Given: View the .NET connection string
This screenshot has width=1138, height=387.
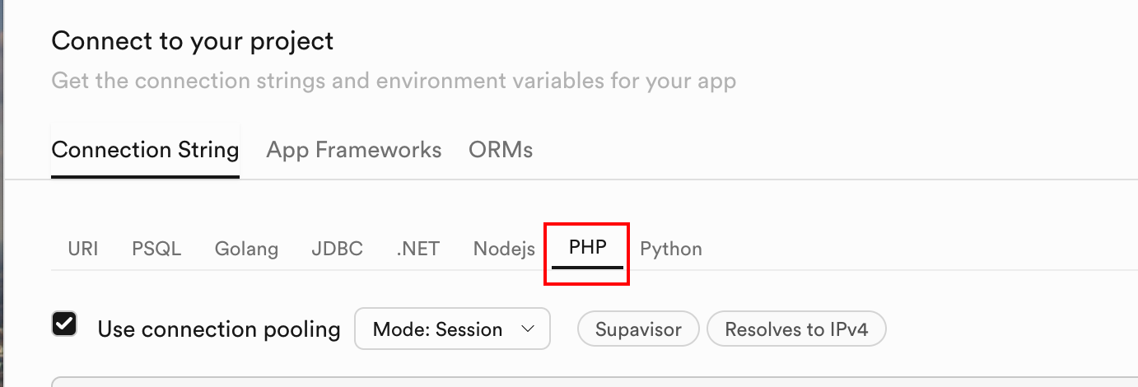Looking at the screenshot, I should pyautogui.click(x=417, y=249).
